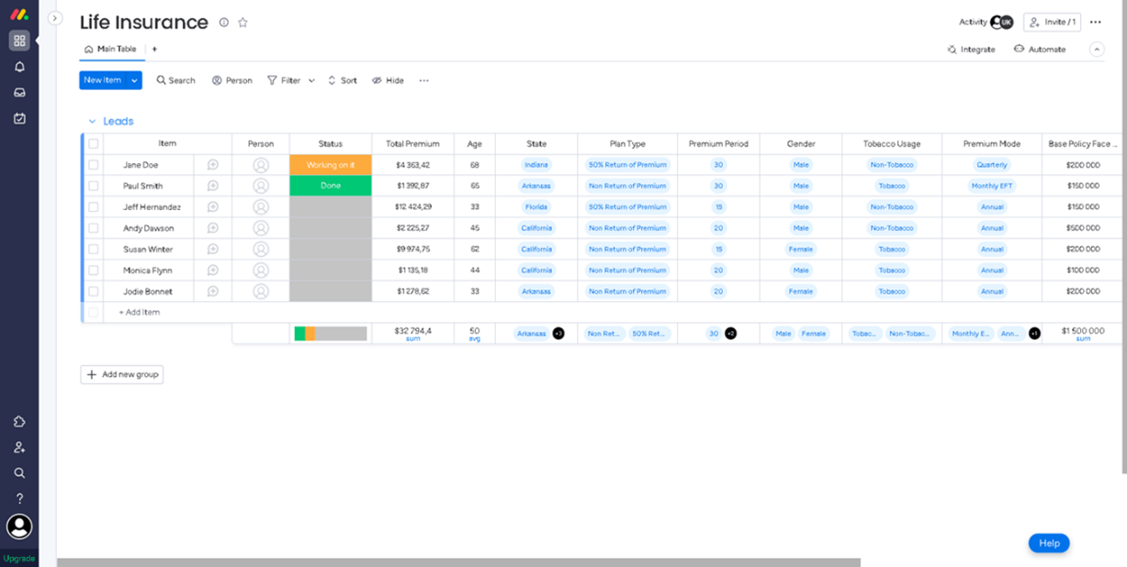Open the blue Help button
This screenshot has width=1127, height=567.
point(1049,543)
